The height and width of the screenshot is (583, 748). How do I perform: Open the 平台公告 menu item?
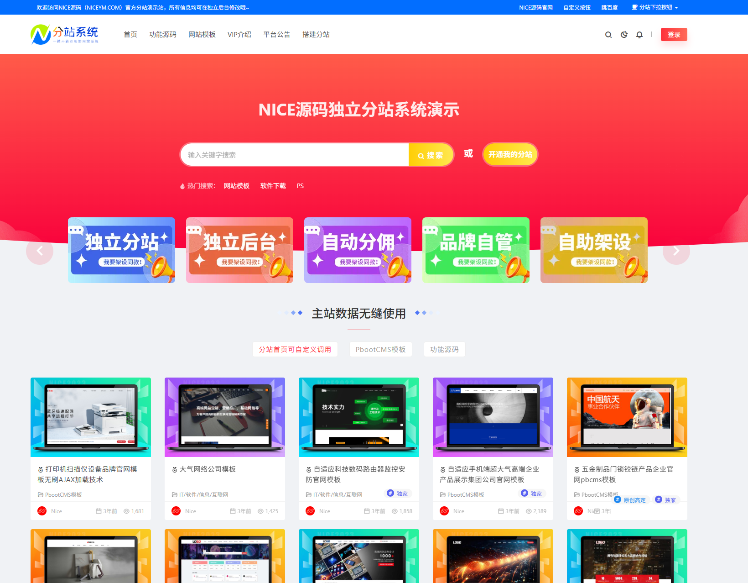click(277, 35)
